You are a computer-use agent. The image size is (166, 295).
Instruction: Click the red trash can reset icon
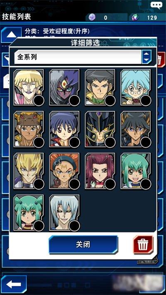click(x=143, y=244)
